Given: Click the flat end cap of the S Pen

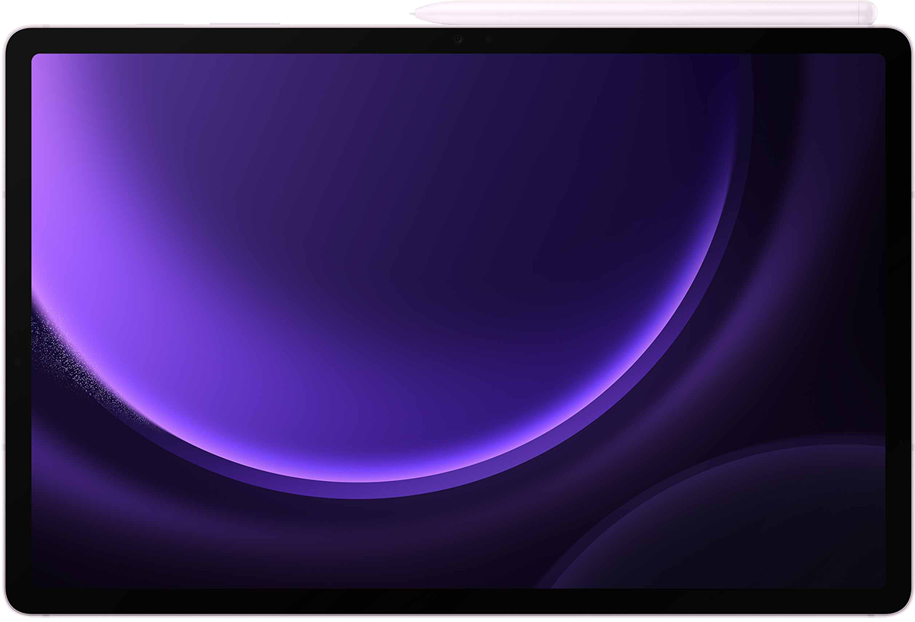Looking at the screenshot, I should (x=867, y=11).
